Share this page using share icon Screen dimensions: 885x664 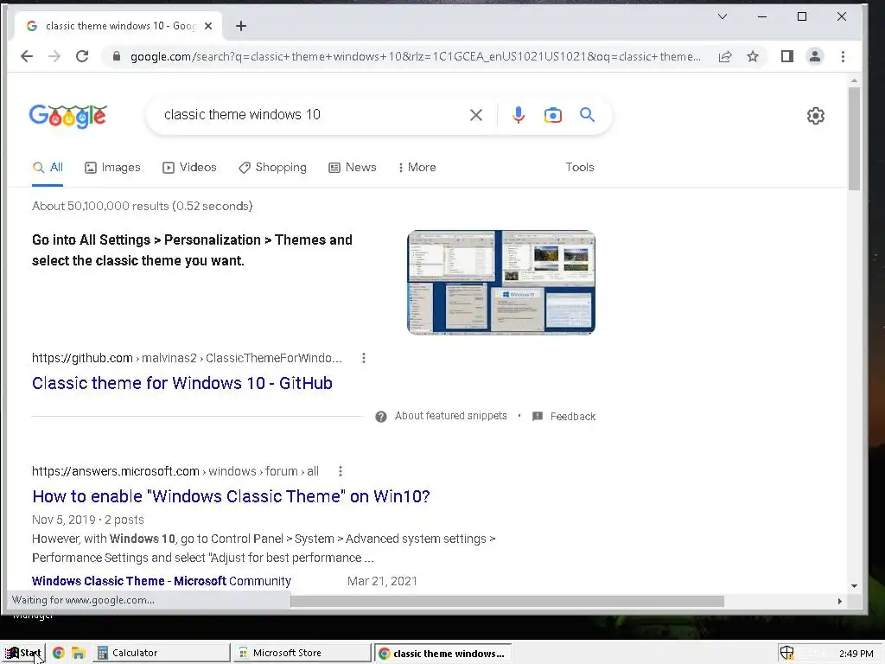(x=725, y=56)
